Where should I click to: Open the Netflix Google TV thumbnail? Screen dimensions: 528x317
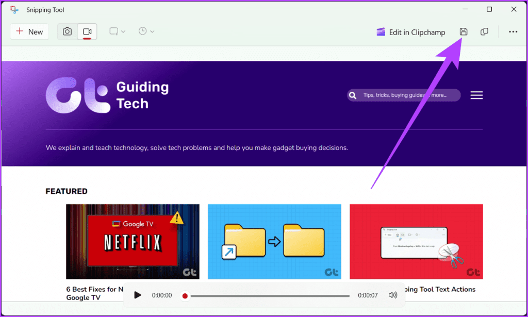[133, 242]
